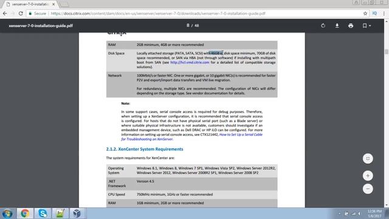This screenshot has width=389, height=219.
Task: Go back with the browser back arrow
Action: coord(5,13)
